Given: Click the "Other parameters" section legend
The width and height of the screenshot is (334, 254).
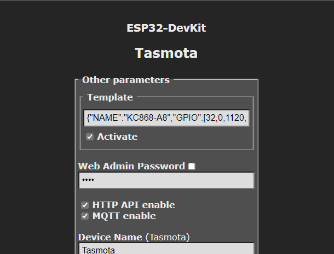Looking at the screenshot, I should click(126, 80).
